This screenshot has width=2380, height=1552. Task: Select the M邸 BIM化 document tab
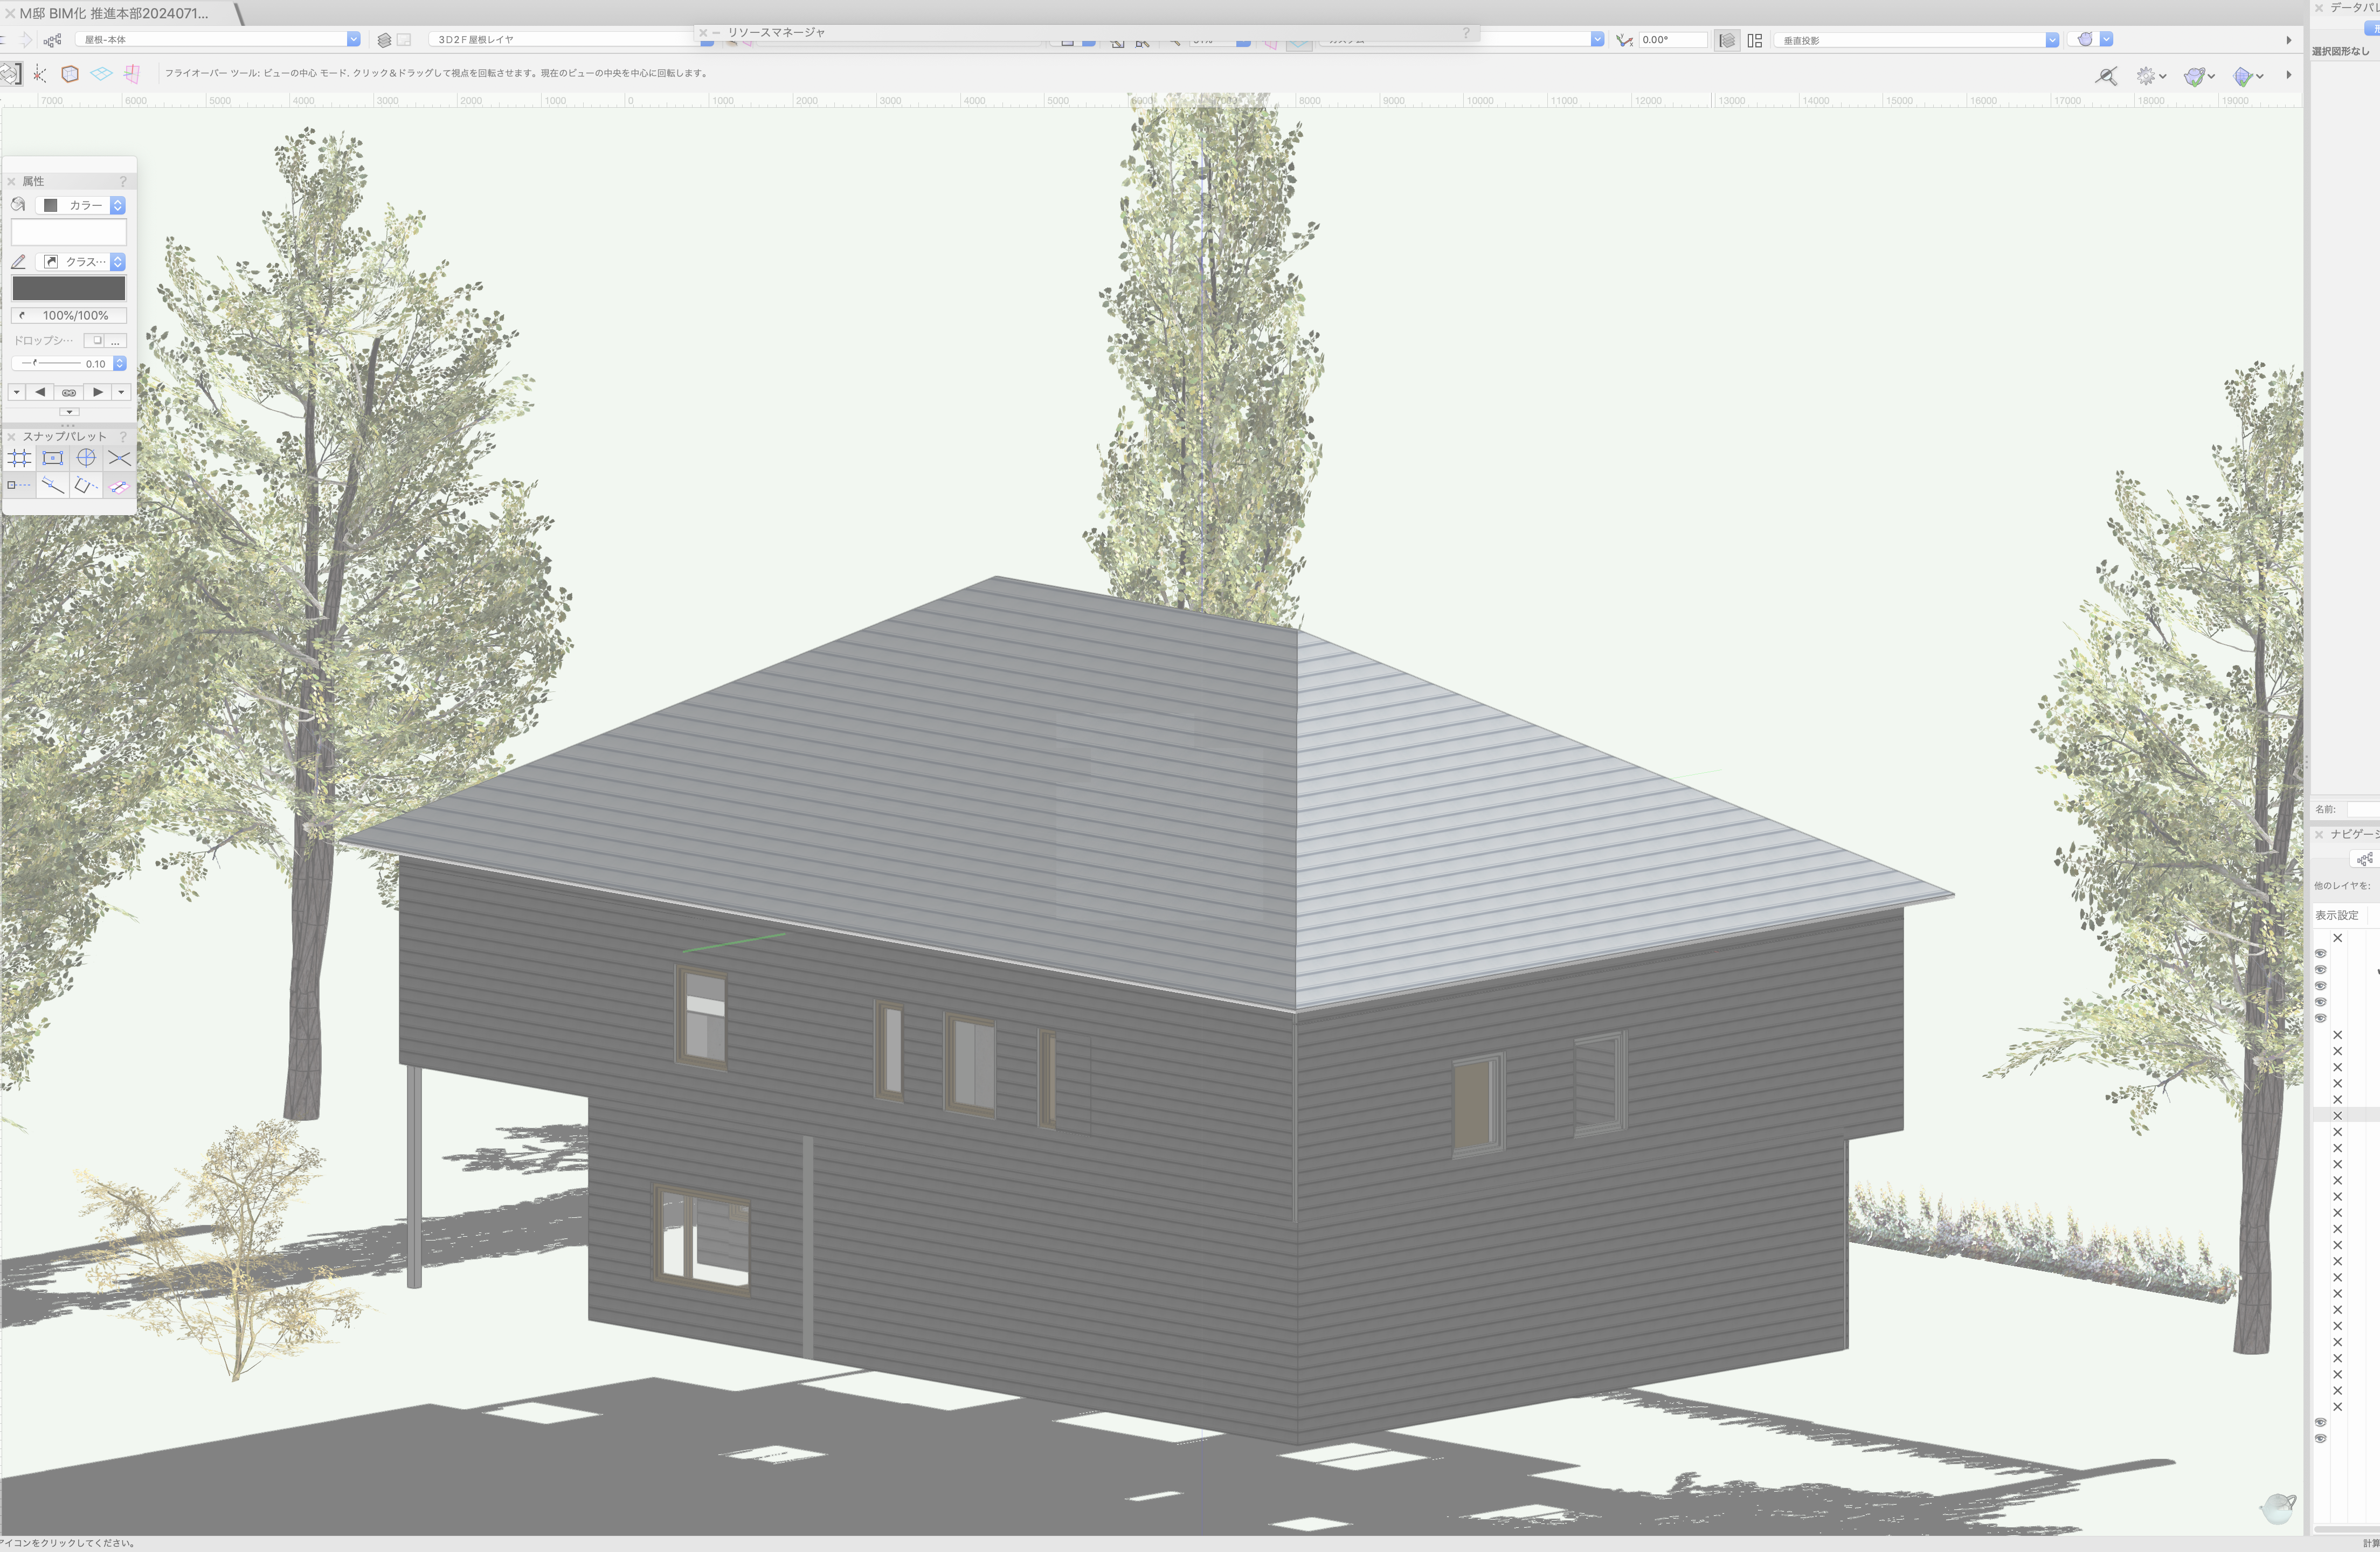pyautogui.click(x=115, y=13)
